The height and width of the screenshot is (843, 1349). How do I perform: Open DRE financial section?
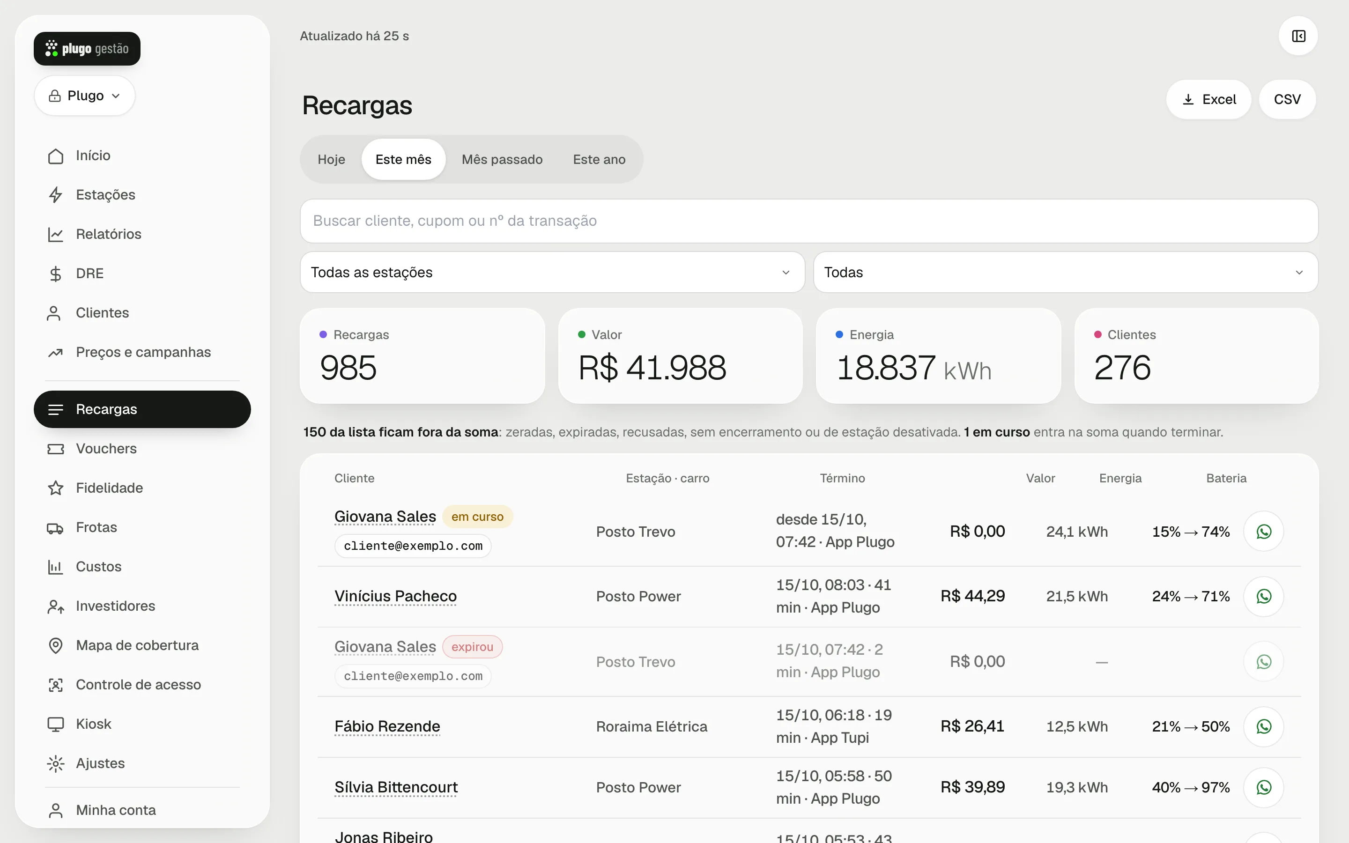[x=142, y=273]
